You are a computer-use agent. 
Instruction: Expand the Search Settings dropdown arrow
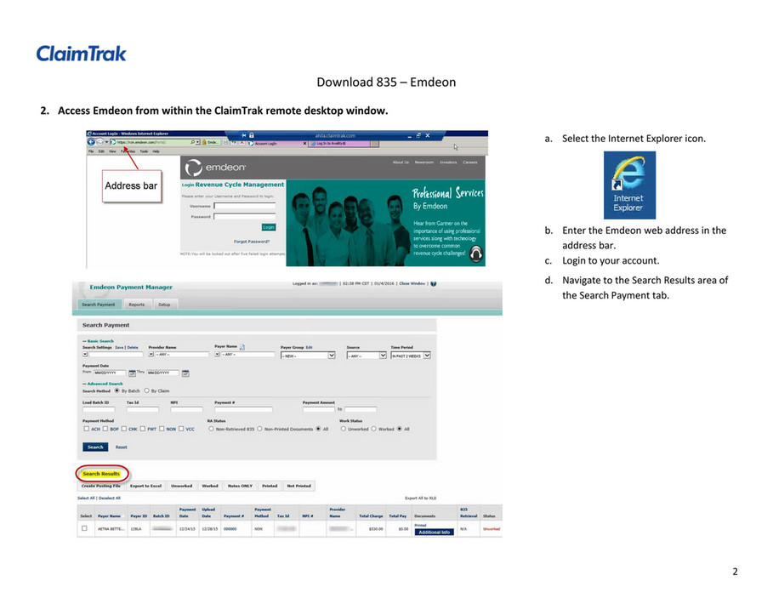pos(85,354)
